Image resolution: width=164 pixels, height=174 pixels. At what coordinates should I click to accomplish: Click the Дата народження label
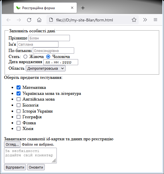pyautogui.click(x=25, y=62)
